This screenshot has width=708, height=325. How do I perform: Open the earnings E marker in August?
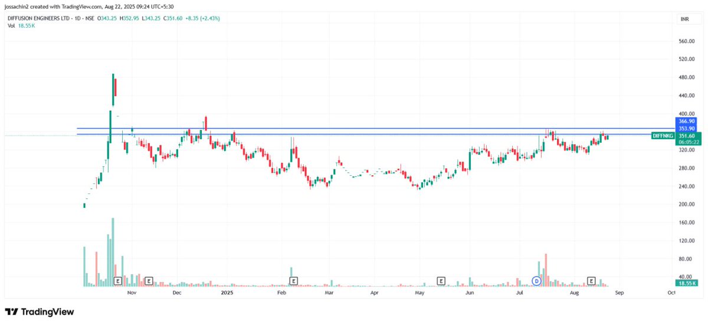point(592,281)
